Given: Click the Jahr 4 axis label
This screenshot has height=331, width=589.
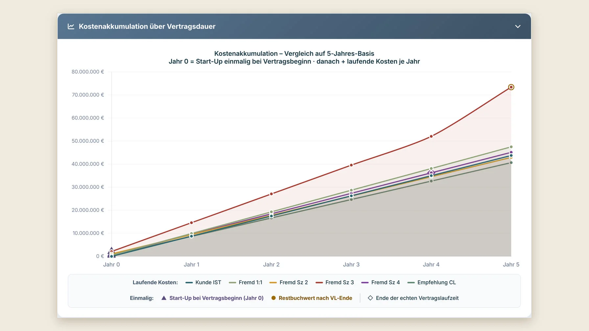Looking at the screenshot, I should (x=431, y=265).
